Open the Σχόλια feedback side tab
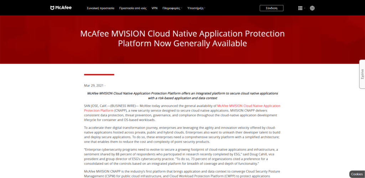Image resolution: width=365 pixels, height=178 pixels. pos(362,74)
